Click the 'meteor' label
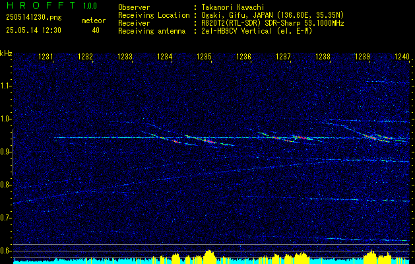The width and height of the screenshot is (415, 264). click(x=94, y=20)
